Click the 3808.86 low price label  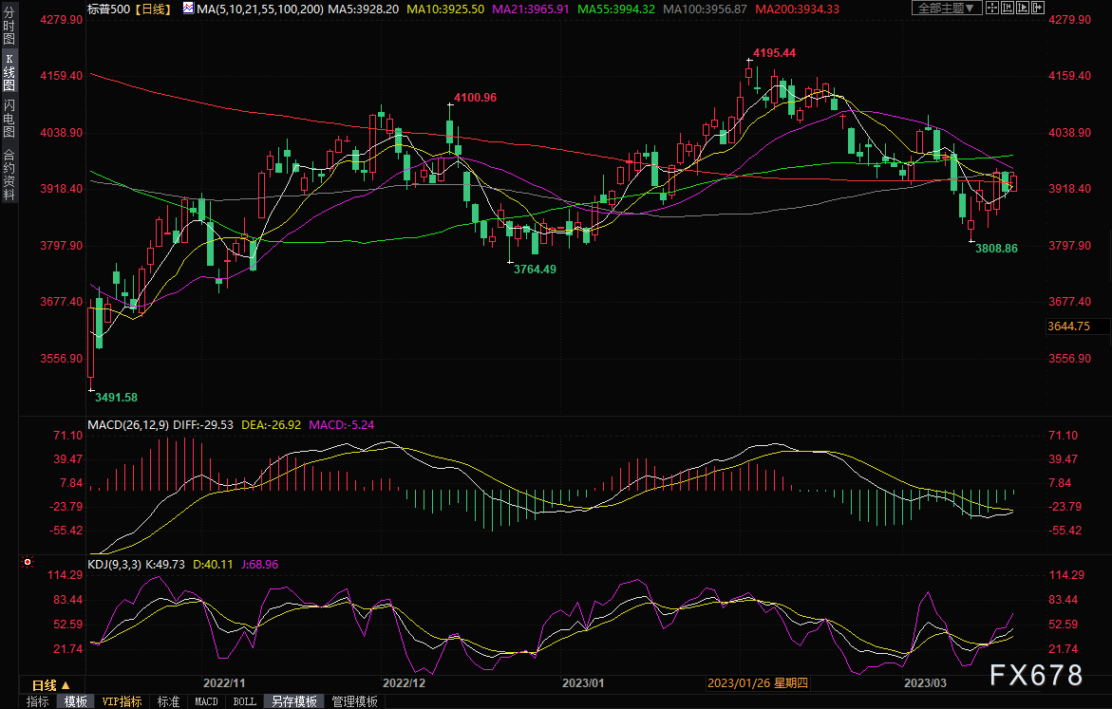(996, 248)
